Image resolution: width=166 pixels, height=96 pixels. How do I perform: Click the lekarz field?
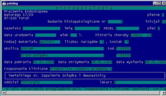[x=140, y=82]
